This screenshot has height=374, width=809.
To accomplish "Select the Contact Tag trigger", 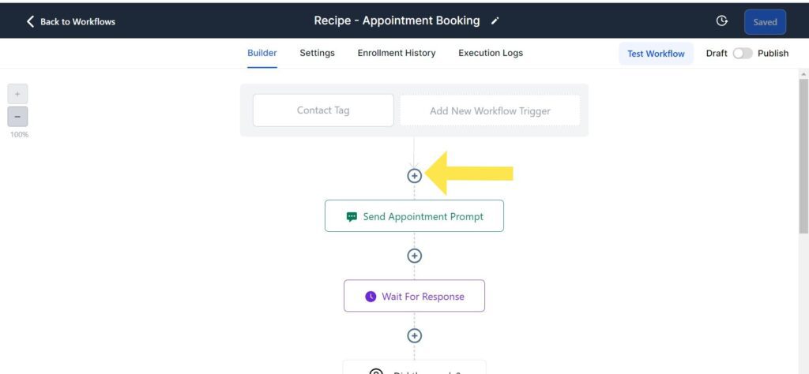I will click(x=323, y=110).
